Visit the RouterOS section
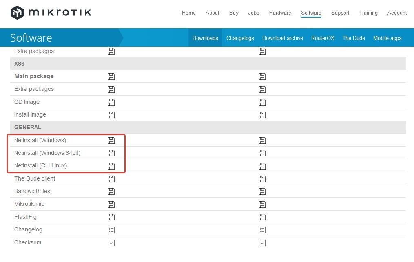Image resolution: width=414 pixels, height=262 pixels. tap(323, 37)
